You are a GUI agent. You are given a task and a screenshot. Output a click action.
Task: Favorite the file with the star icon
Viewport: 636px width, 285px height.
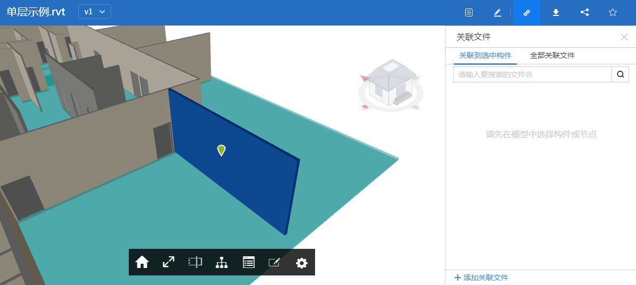(x=613, y=13)
